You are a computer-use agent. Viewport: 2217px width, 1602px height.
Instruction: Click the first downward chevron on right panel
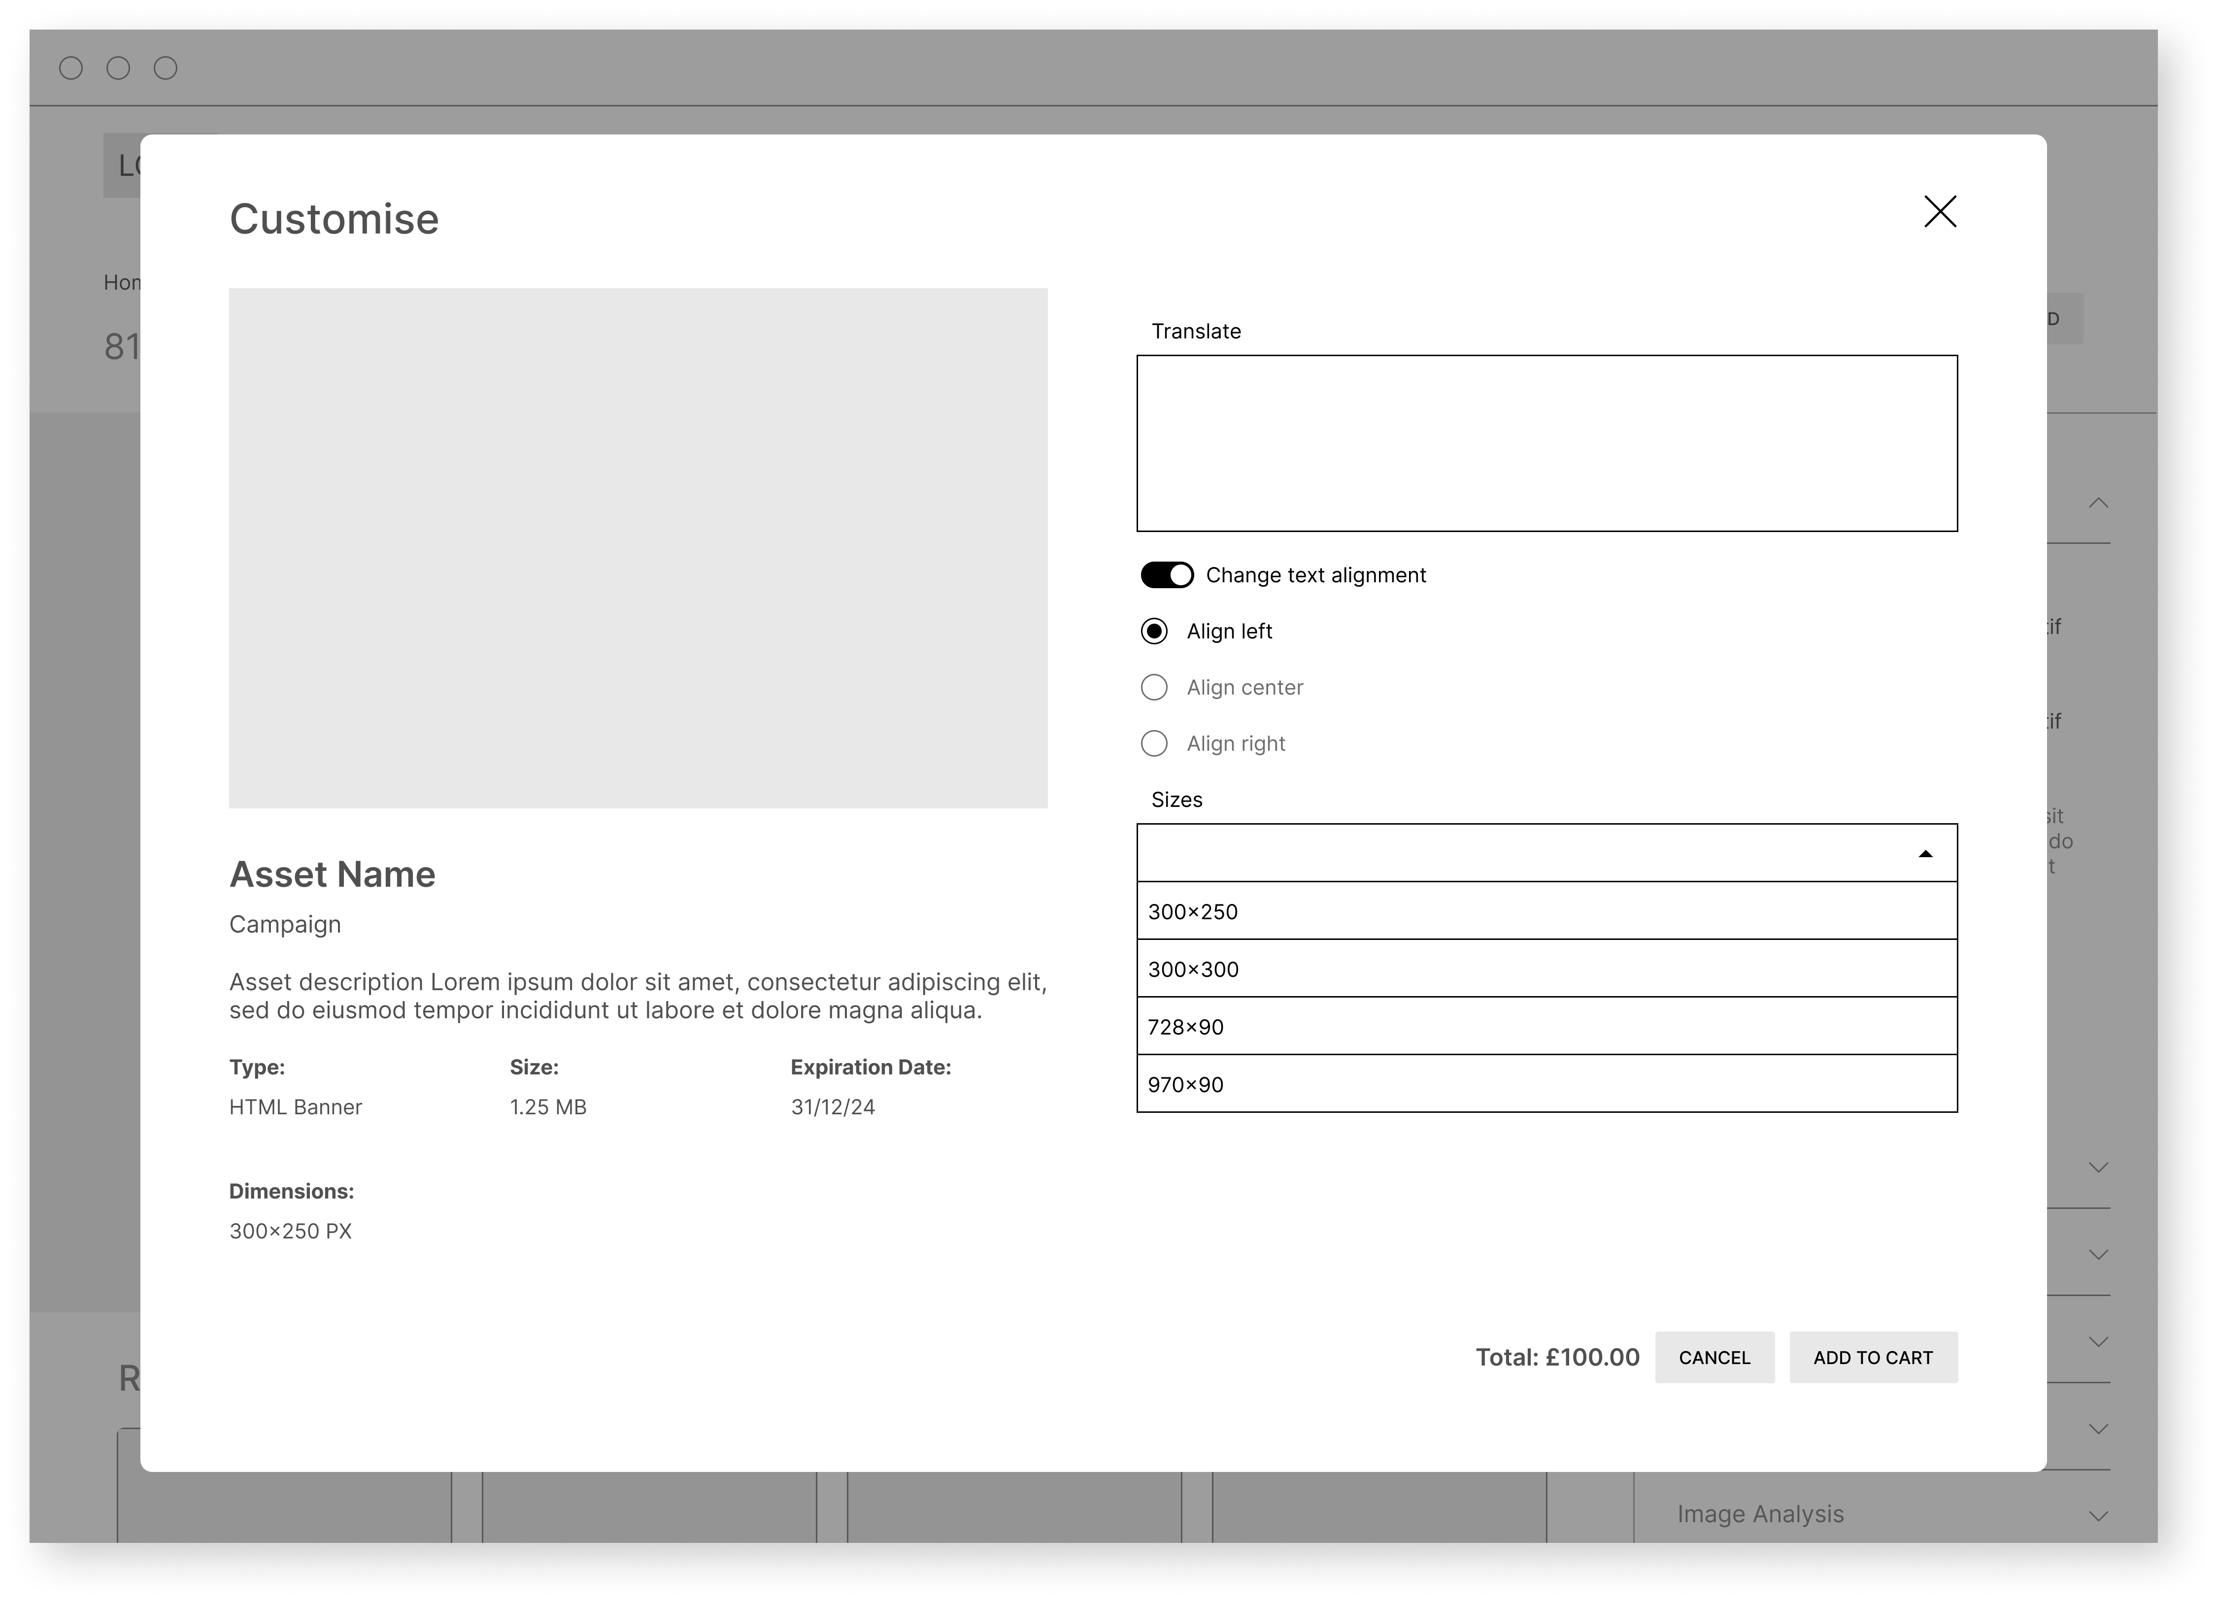[x=2098, y=1166]
